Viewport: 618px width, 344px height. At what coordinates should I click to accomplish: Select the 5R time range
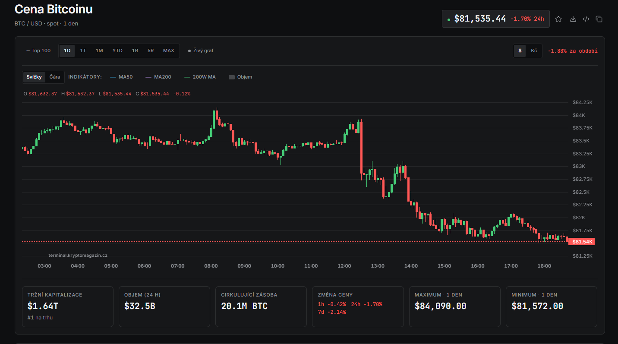(x=151, y=50)
